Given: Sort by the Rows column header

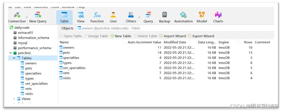Looking at the screenshot, I should tap(246, 42).
